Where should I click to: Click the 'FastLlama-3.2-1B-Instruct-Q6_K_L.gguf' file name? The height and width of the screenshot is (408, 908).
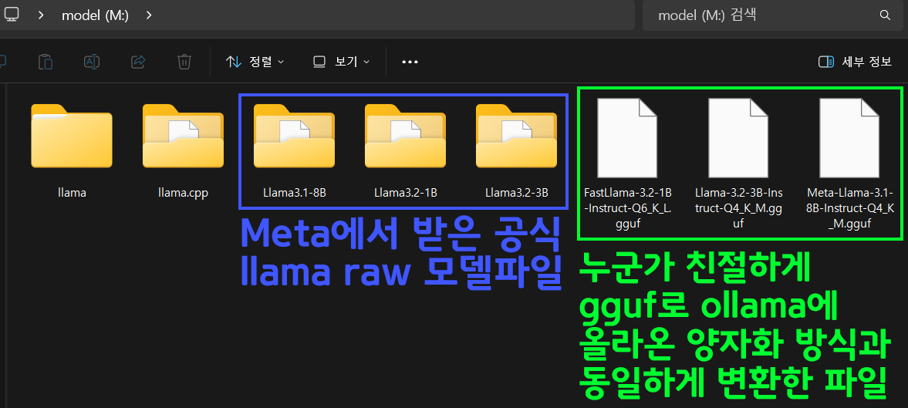click(x=628, y=207)
